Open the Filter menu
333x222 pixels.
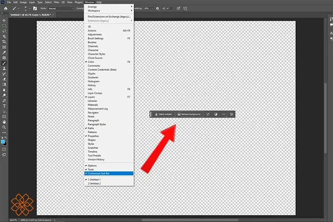coord(56,2)
